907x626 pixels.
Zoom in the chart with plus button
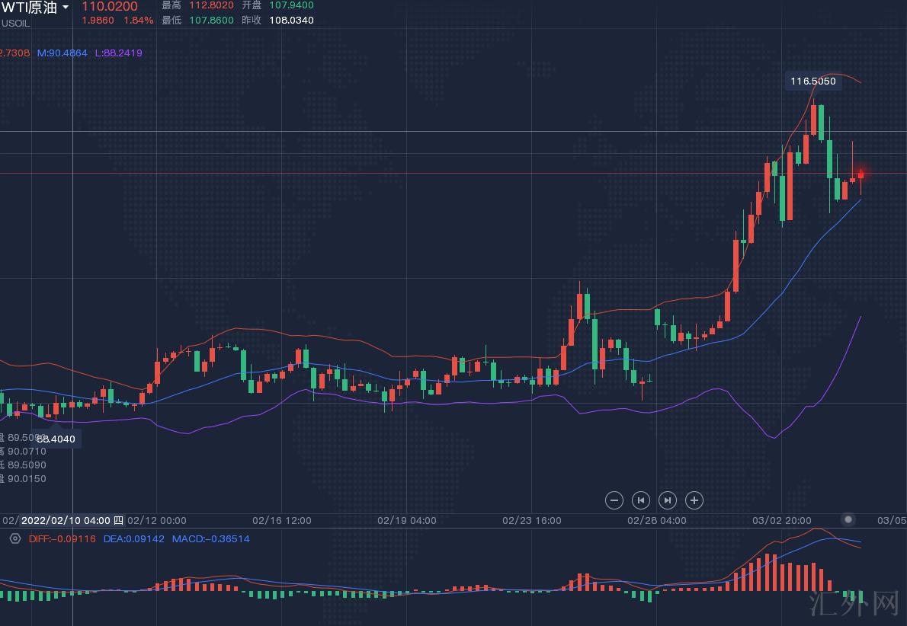(694, 500)
